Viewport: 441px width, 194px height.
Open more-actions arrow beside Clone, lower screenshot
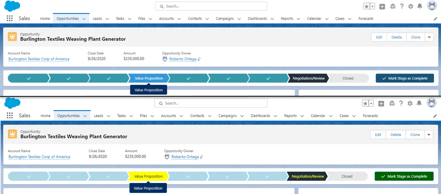click(429, 135)
